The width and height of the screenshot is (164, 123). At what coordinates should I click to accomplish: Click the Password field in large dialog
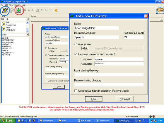[119, 64]
